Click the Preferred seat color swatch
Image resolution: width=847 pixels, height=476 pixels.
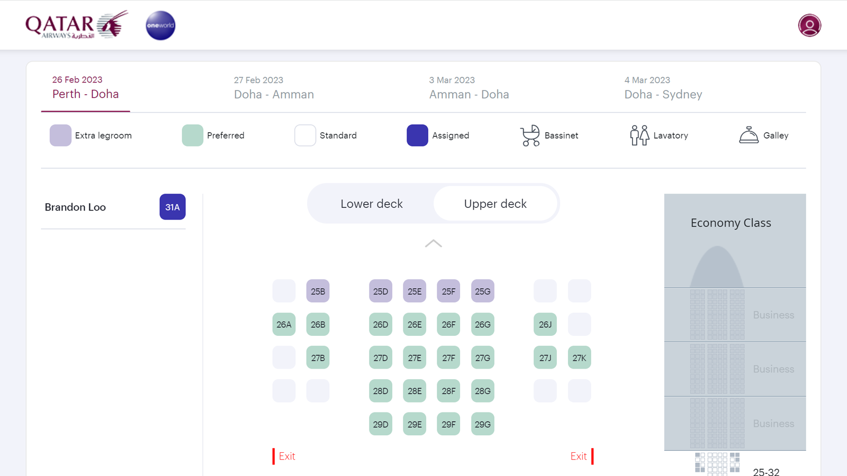point(193,135)
